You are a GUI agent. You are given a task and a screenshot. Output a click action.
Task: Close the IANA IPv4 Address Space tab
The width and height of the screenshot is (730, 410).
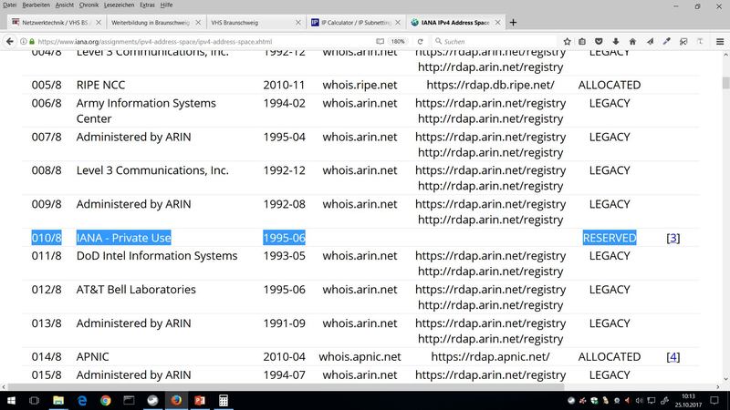(x=497, y=22)
